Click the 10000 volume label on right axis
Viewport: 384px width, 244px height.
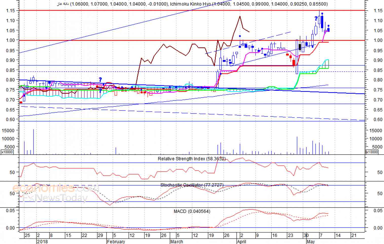pyautogui.click(x=376, y=139)
